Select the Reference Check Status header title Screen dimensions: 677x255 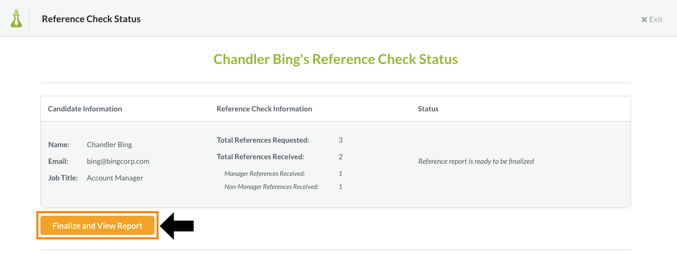click(x=91, y=19)
